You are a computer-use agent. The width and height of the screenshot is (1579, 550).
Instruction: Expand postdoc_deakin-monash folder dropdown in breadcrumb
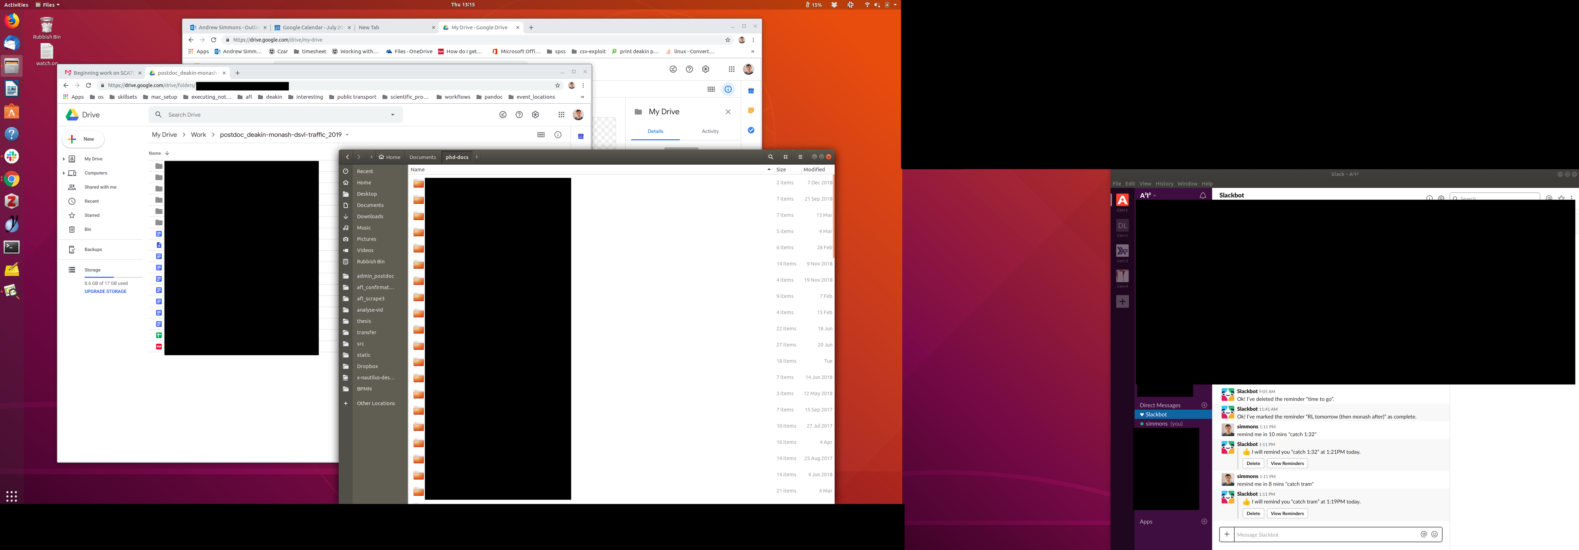click(x=347, y=135)
